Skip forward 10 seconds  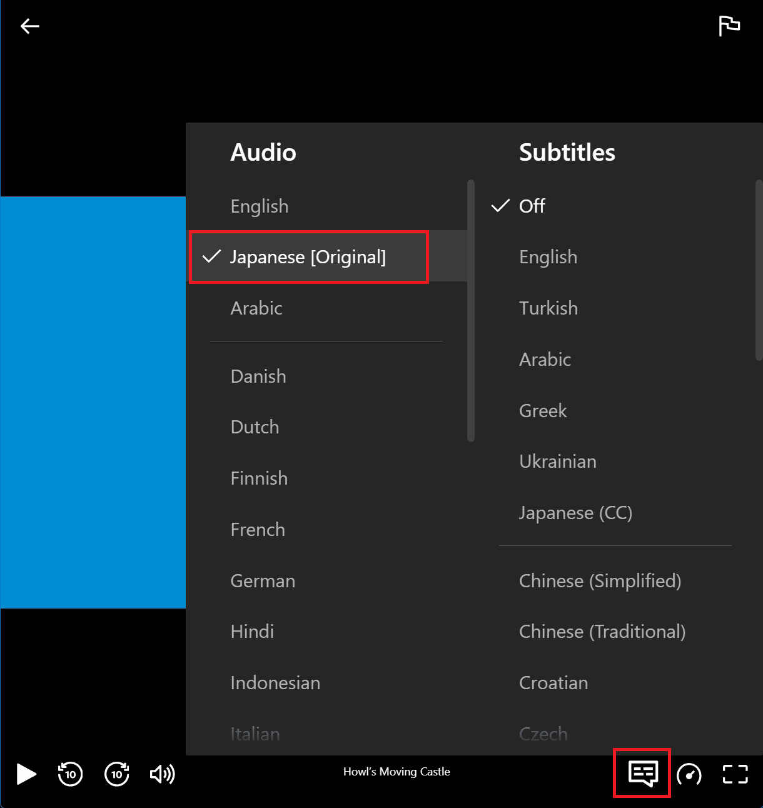117,774
